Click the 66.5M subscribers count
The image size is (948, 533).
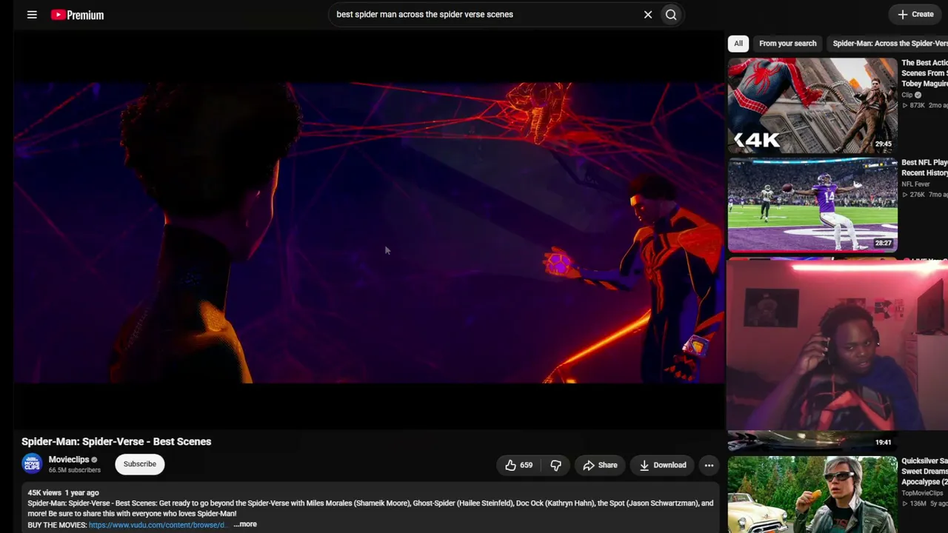pos(74,470)
